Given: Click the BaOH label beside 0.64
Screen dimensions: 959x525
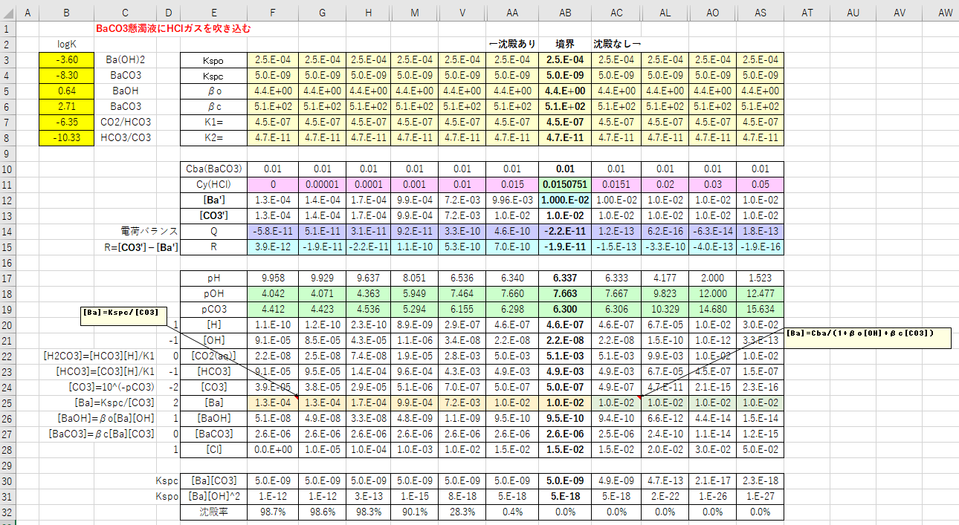Looking at the screenshot, I should click(x=125, y=91).
